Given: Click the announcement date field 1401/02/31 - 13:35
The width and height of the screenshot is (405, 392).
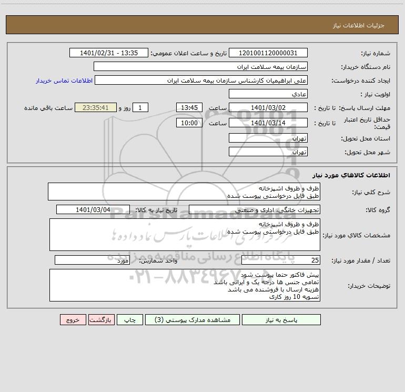Looking at the screenshot, I should (109, 53).
